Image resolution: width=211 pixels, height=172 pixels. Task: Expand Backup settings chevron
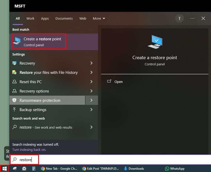tap(92, 110)
